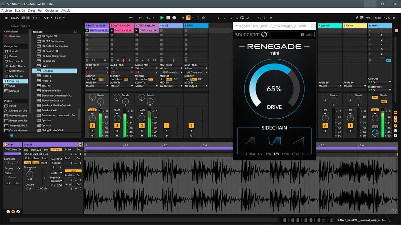Toggle the Track 2 activator button
Viewport: 401px width, 225px height.
pos(117,126)
